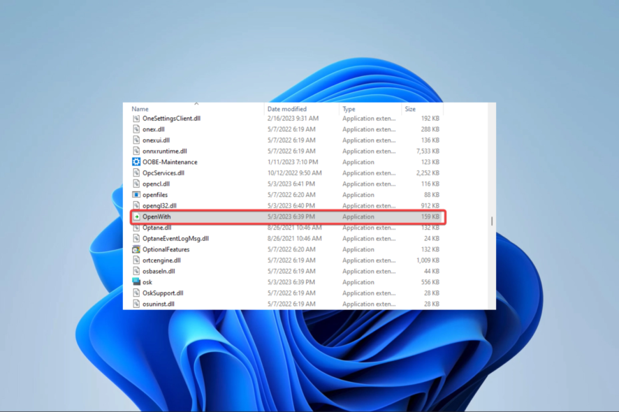Screen dimensions: 619x412
Task: Click the OneSettingsClient.dll file icon
Action: pyautogui.click(x=136, y=119)
